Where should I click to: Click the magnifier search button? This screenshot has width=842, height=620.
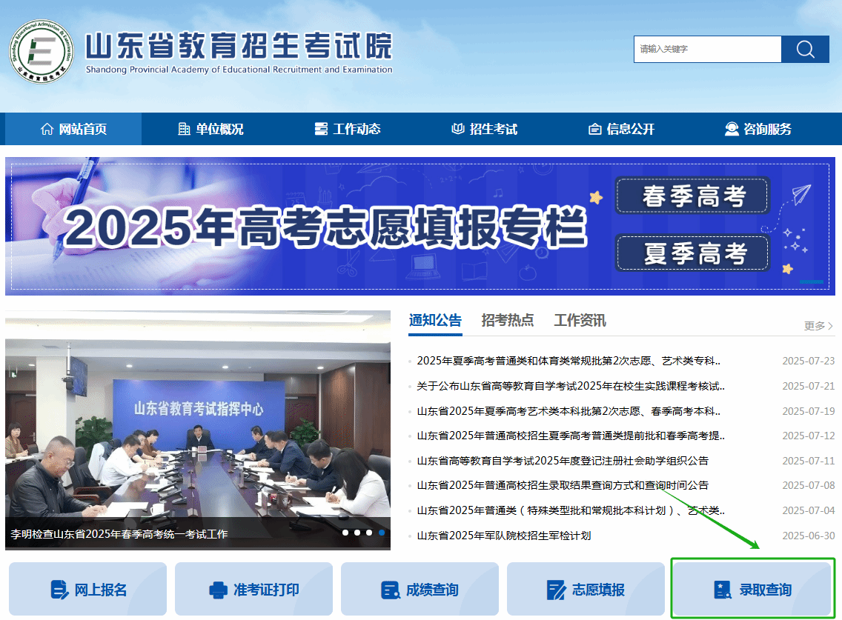click(x=805, y=50)
